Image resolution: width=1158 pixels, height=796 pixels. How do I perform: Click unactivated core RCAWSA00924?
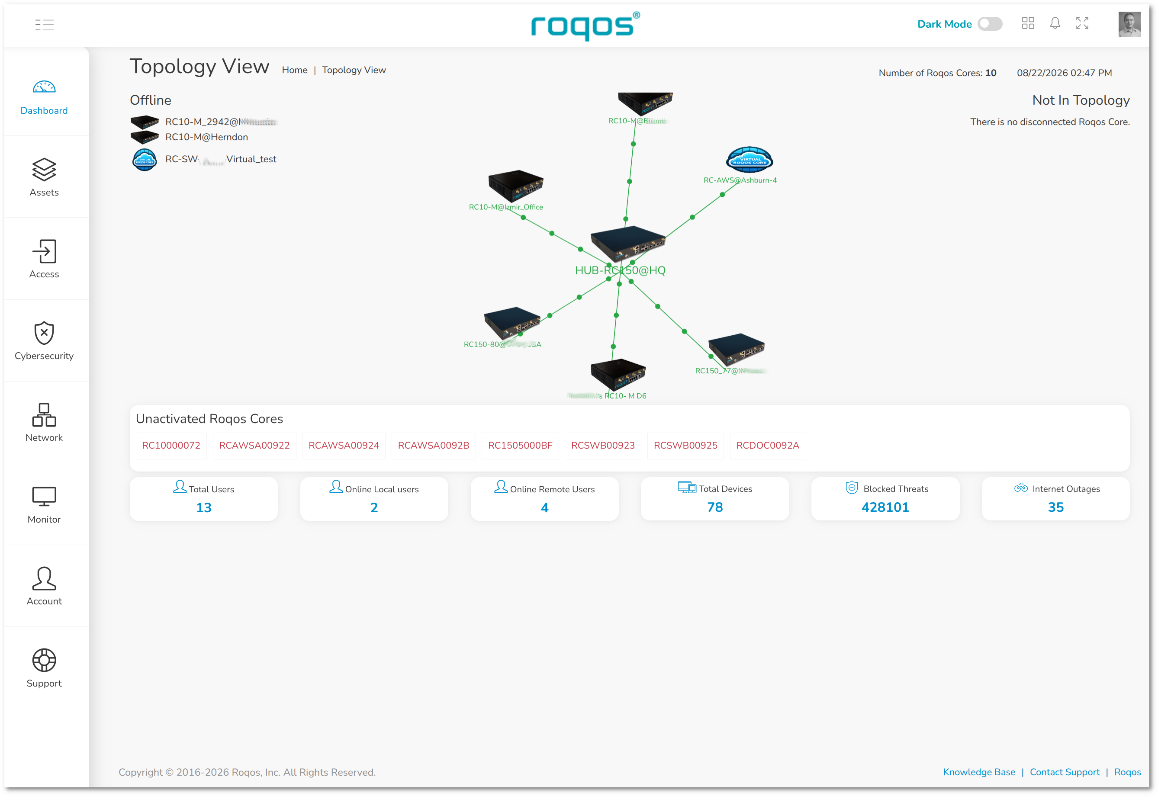(344, 446)
